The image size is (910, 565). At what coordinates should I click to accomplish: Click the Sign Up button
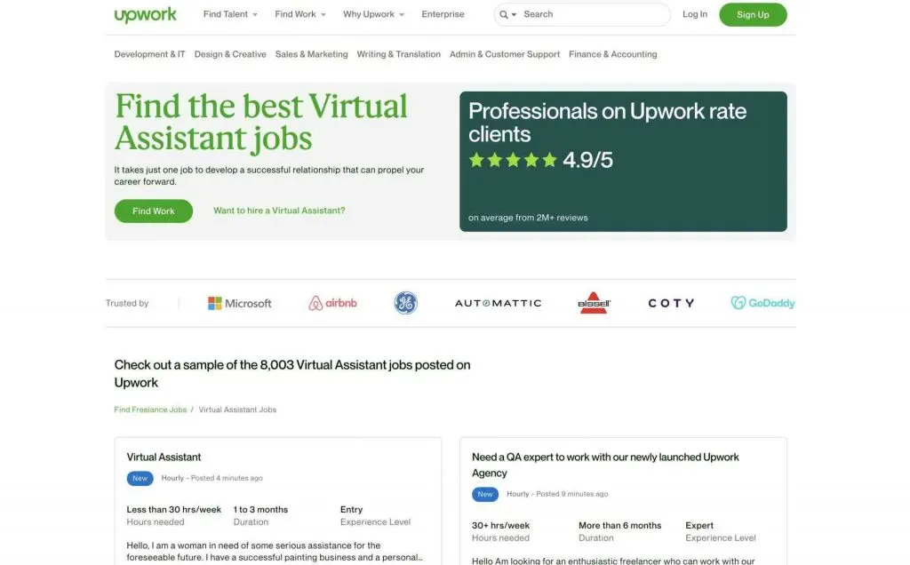click(753, 14)
